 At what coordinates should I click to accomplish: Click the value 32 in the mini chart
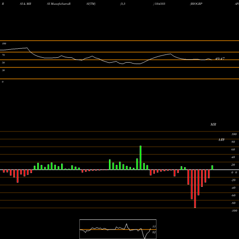[154, 232]
